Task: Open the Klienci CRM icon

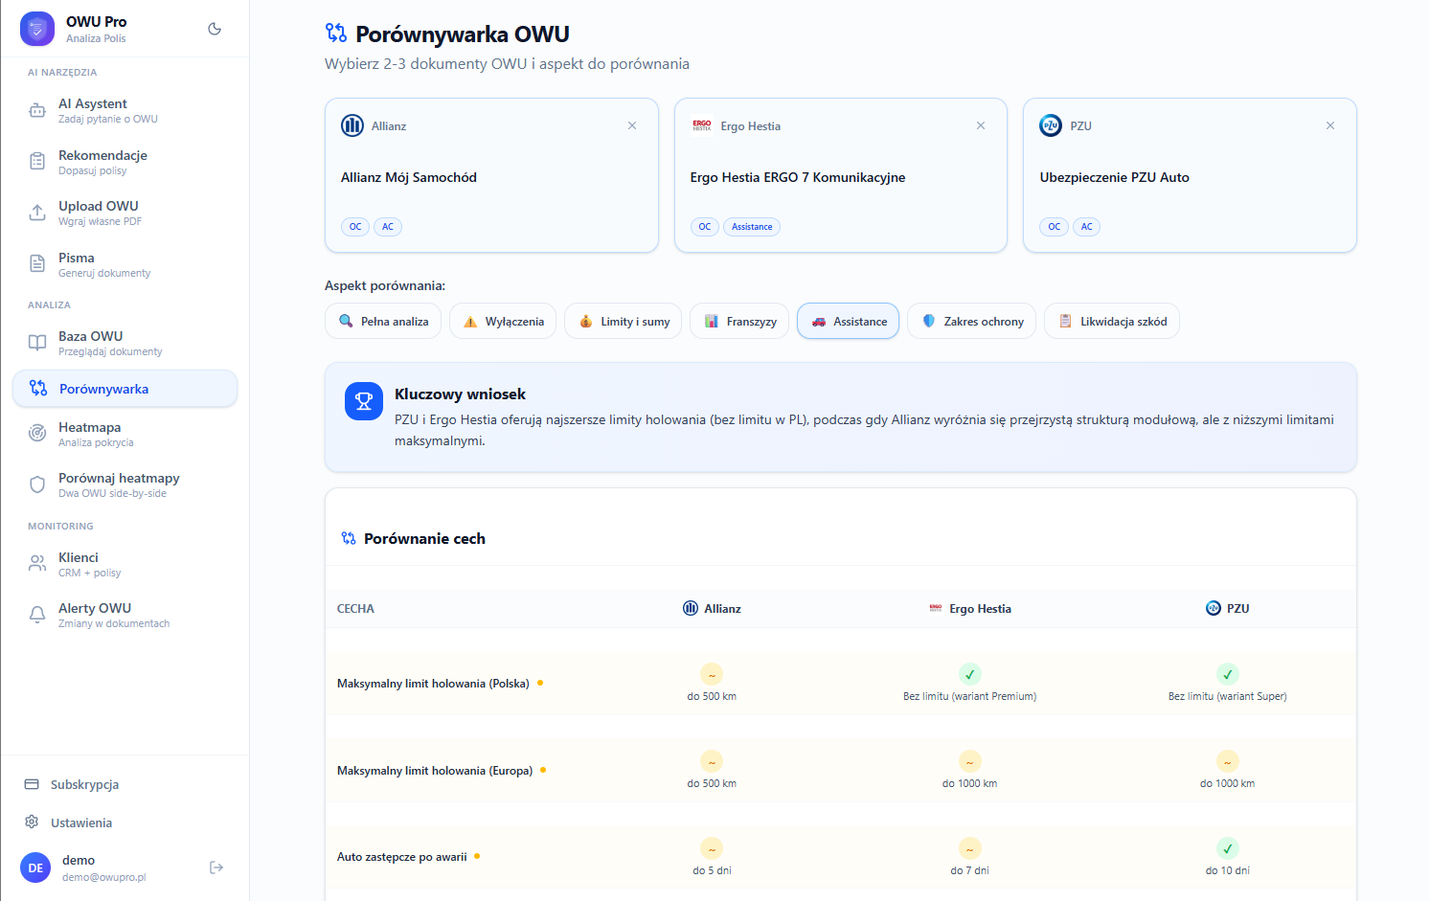Action: 36,563
